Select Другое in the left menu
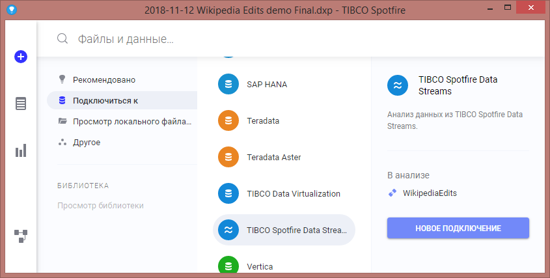550x278 pixels. (x=87, y=143)
